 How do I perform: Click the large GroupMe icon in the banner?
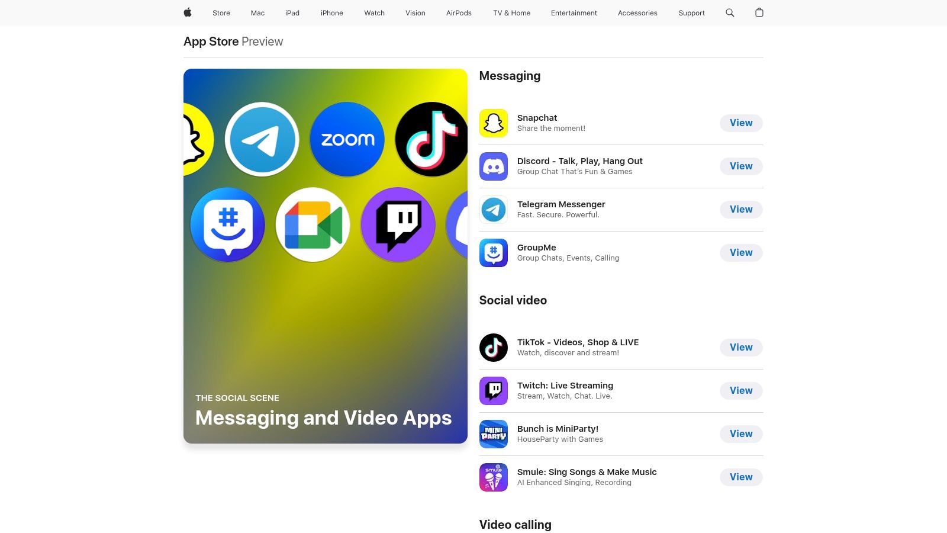228,224
